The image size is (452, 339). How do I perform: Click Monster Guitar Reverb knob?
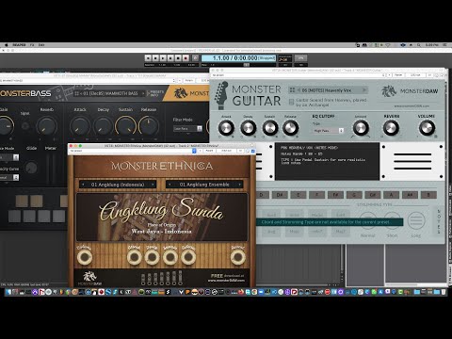coord(391,127)
